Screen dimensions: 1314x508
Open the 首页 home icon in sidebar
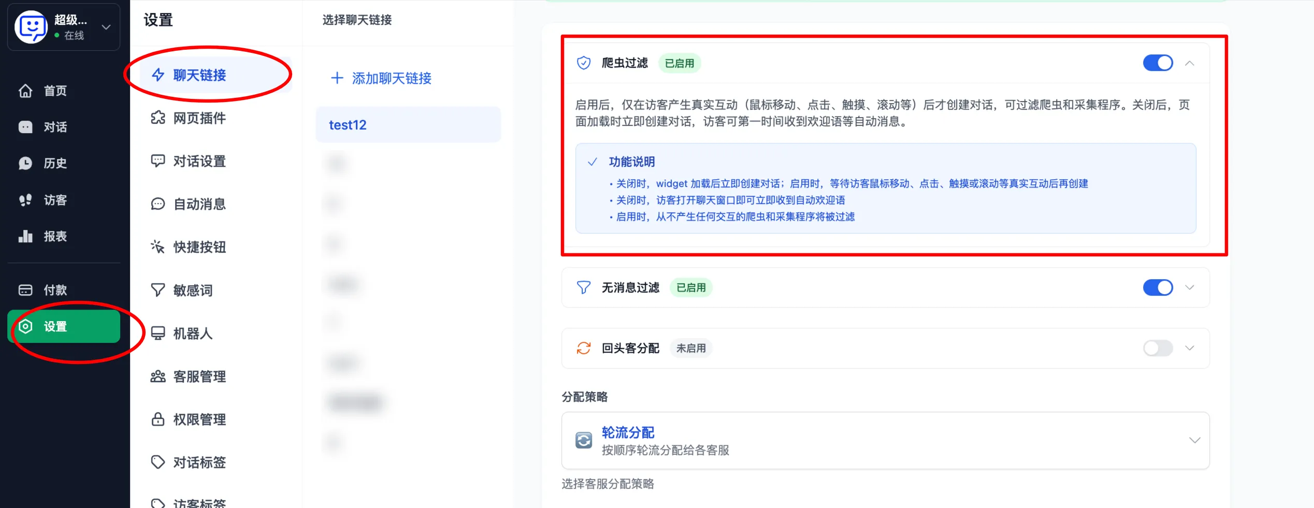click(x=26, y=91)
